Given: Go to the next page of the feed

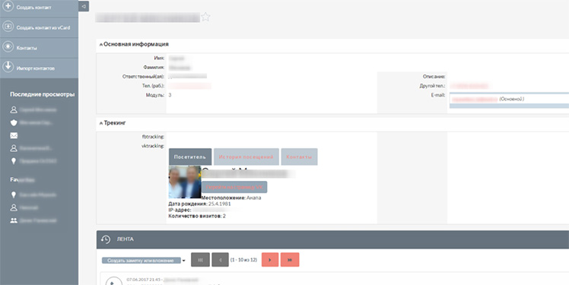Looking at the screenshot, I should [x=270, y=260].
